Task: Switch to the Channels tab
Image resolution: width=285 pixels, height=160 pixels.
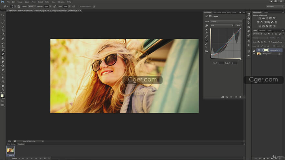Action: tap(262, 30)
